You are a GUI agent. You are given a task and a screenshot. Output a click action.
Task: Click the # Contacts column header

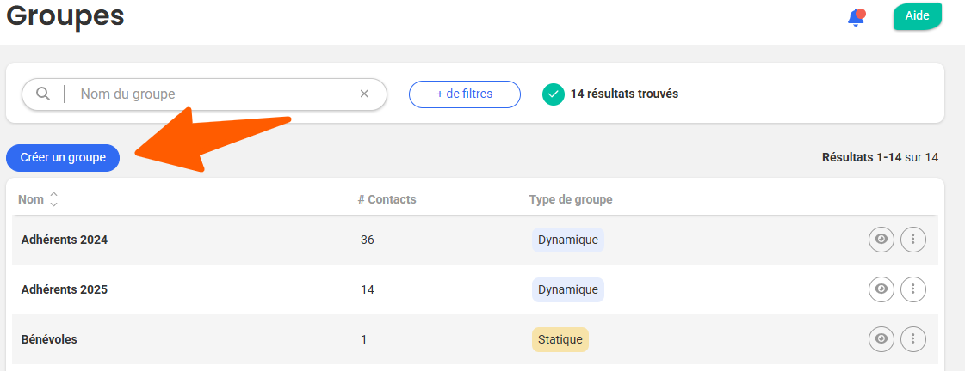387,199
